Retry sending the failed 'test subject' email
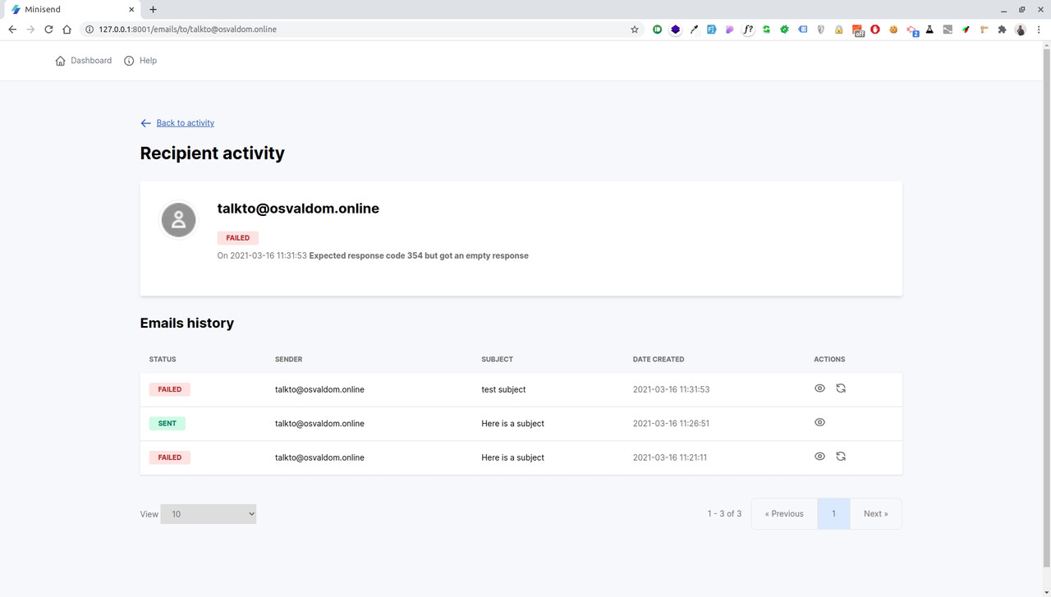 click(841, 388)
